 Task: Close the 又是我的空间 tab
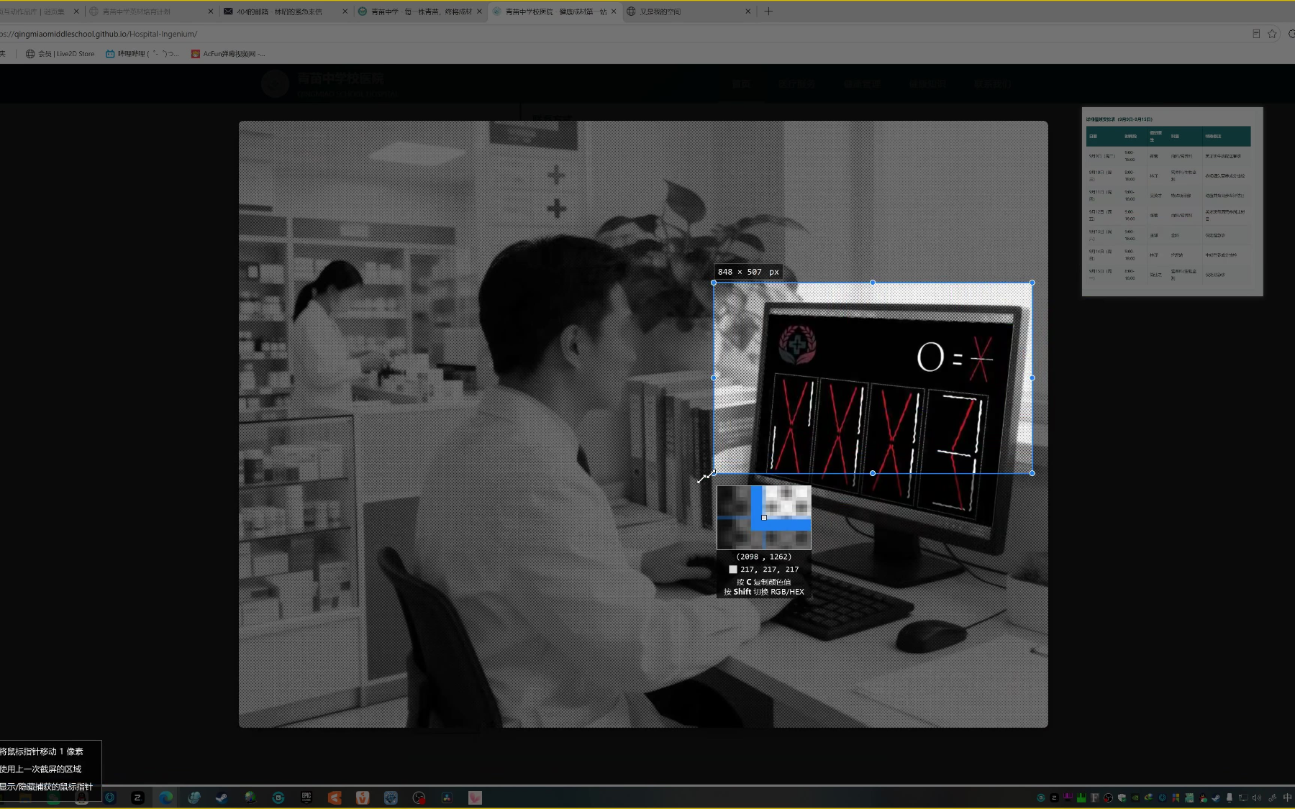click(748, 12)
